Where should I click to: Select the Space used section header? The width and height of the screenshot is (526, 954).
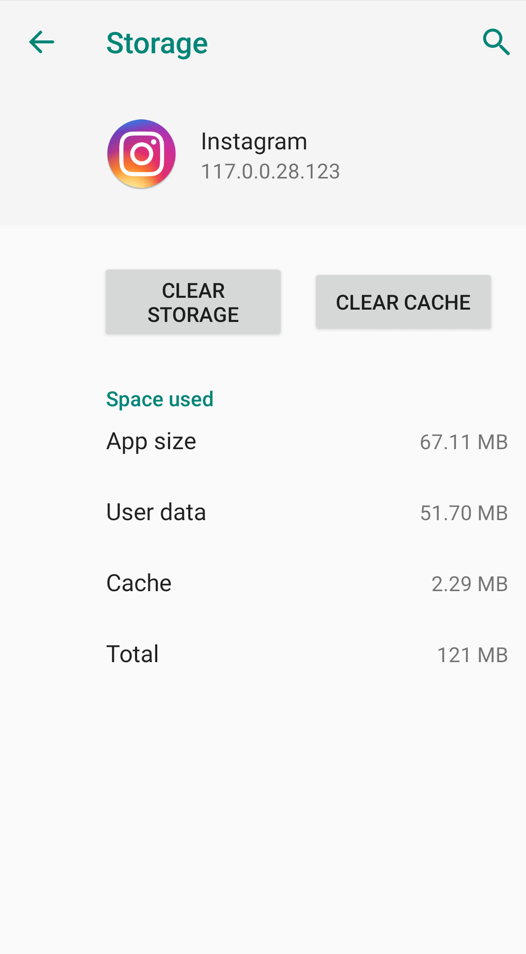[160, 399]
